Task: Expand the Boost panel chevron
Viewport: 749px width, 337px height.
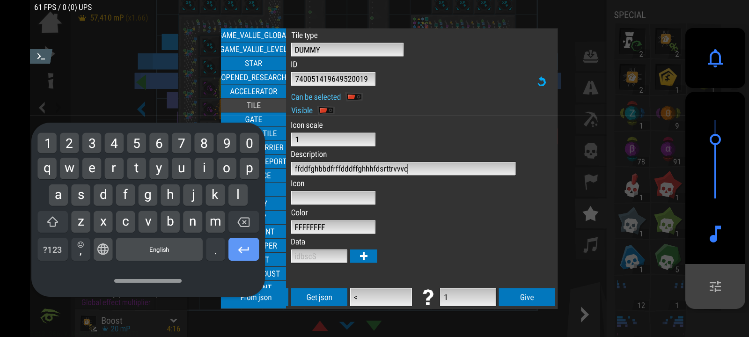Action: click(174, 321)
